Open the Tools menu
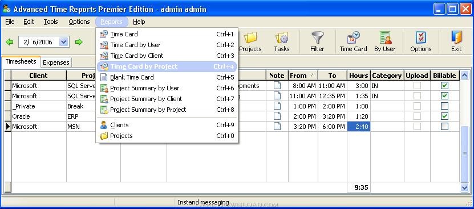Image resolution: width=474 pixels, height=209 pixels. [51, 22]
